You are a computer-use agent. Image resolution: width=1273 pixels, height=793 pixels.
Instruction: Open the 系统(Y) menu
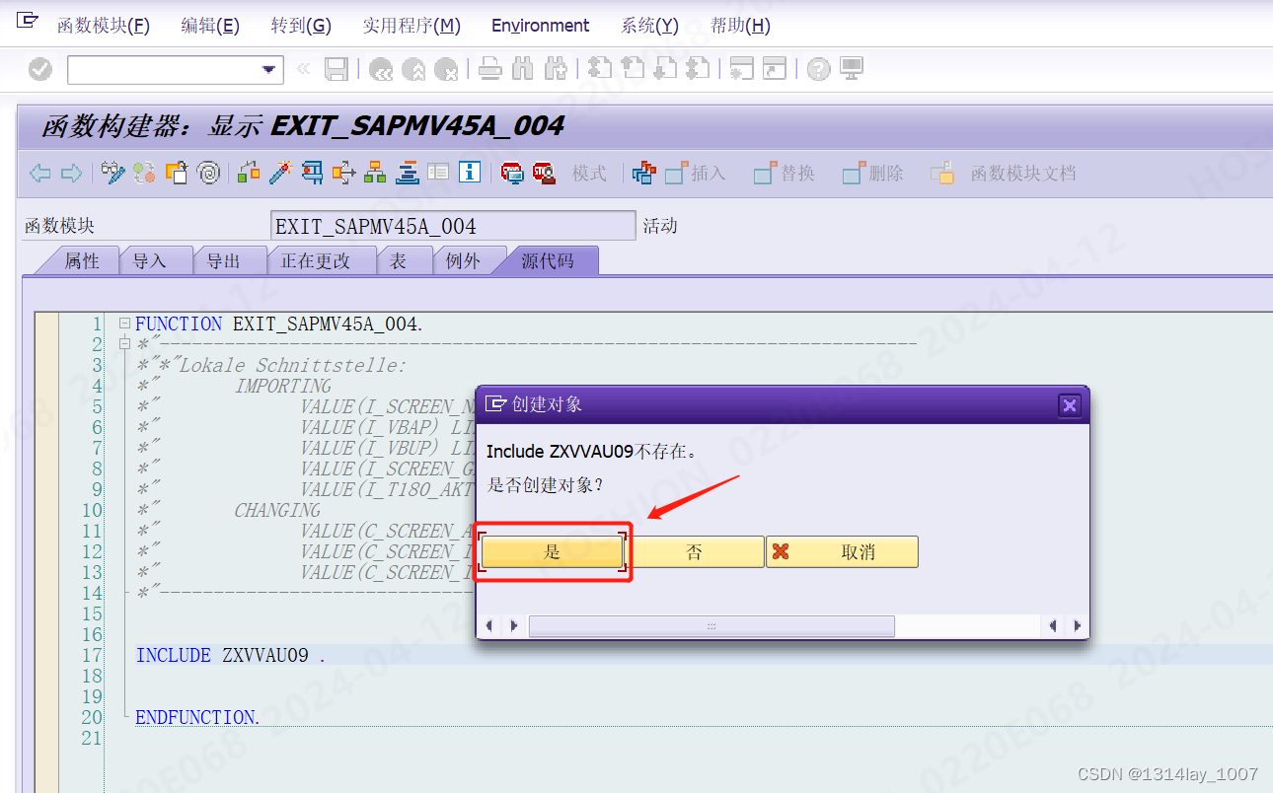(649, 26)
